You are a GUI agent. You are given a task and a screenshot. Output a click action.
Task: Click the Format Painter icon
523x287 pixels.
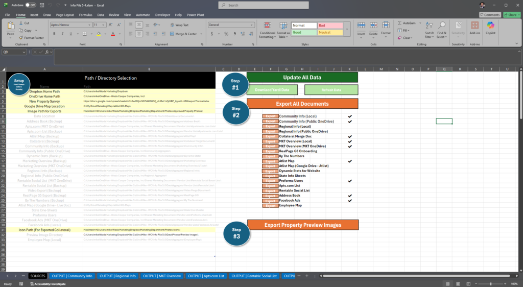click(x=21, y=37)
